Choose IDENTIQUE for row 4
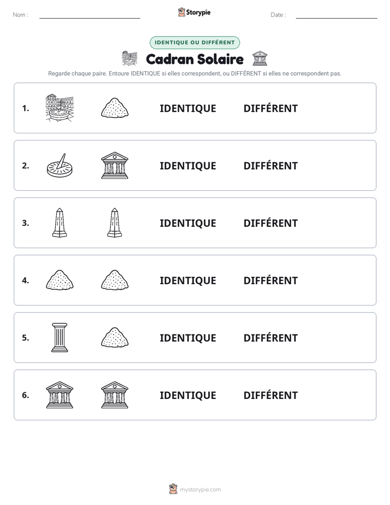 [x=188, y=280]
